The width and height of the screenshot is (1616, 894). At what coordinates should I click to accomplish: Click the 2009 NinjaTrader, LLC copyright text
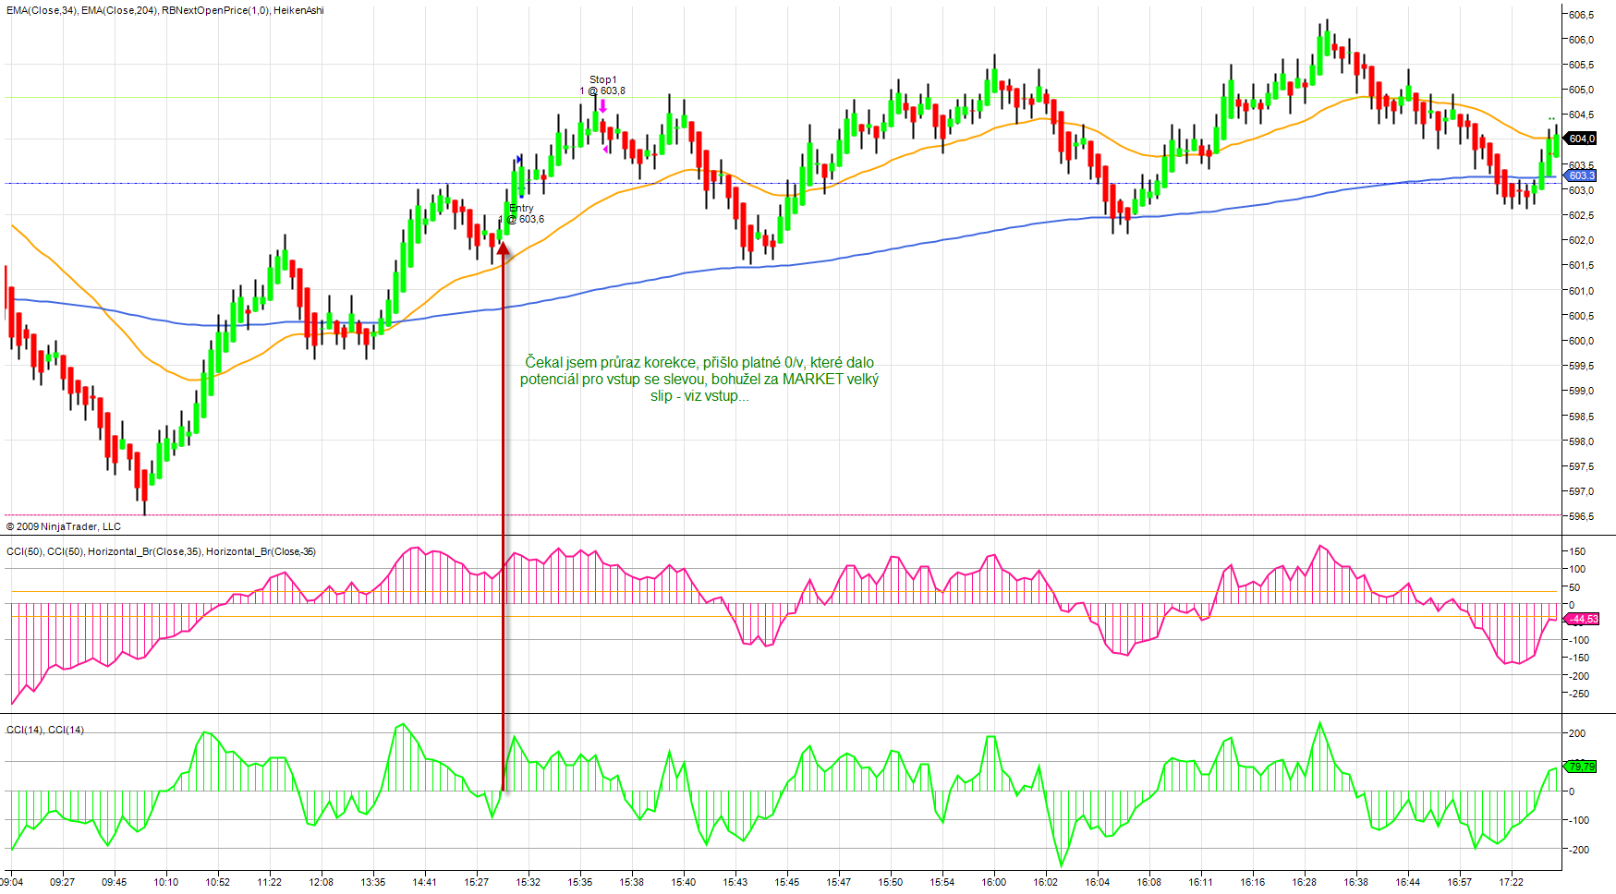pyautogui.click(x=64, y=526)
